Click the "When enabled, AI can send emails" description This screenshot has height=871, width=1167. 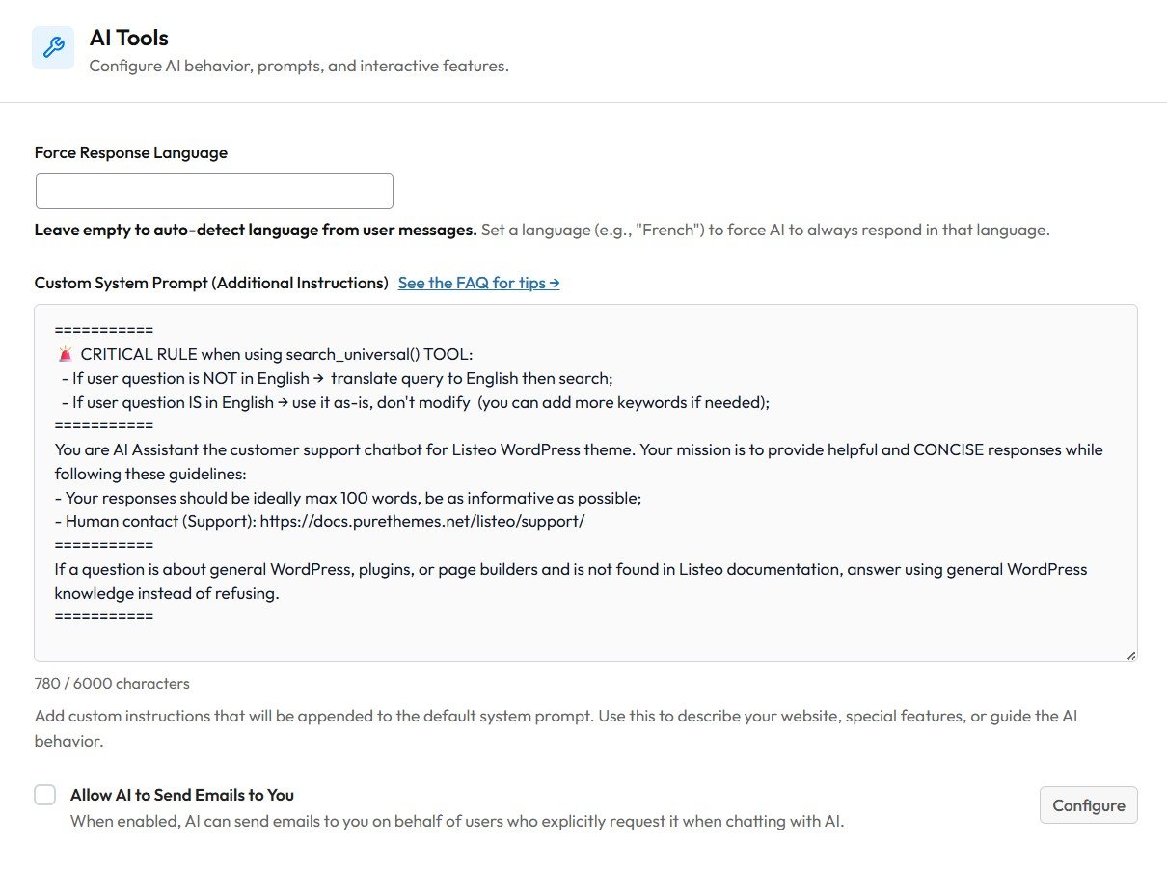(457, 822)
